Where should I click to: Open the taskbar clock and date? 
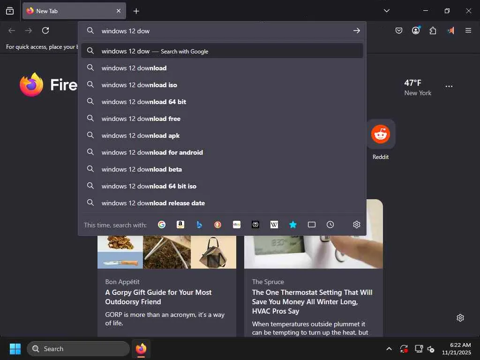pyautogui.click(x=457, y=349)
